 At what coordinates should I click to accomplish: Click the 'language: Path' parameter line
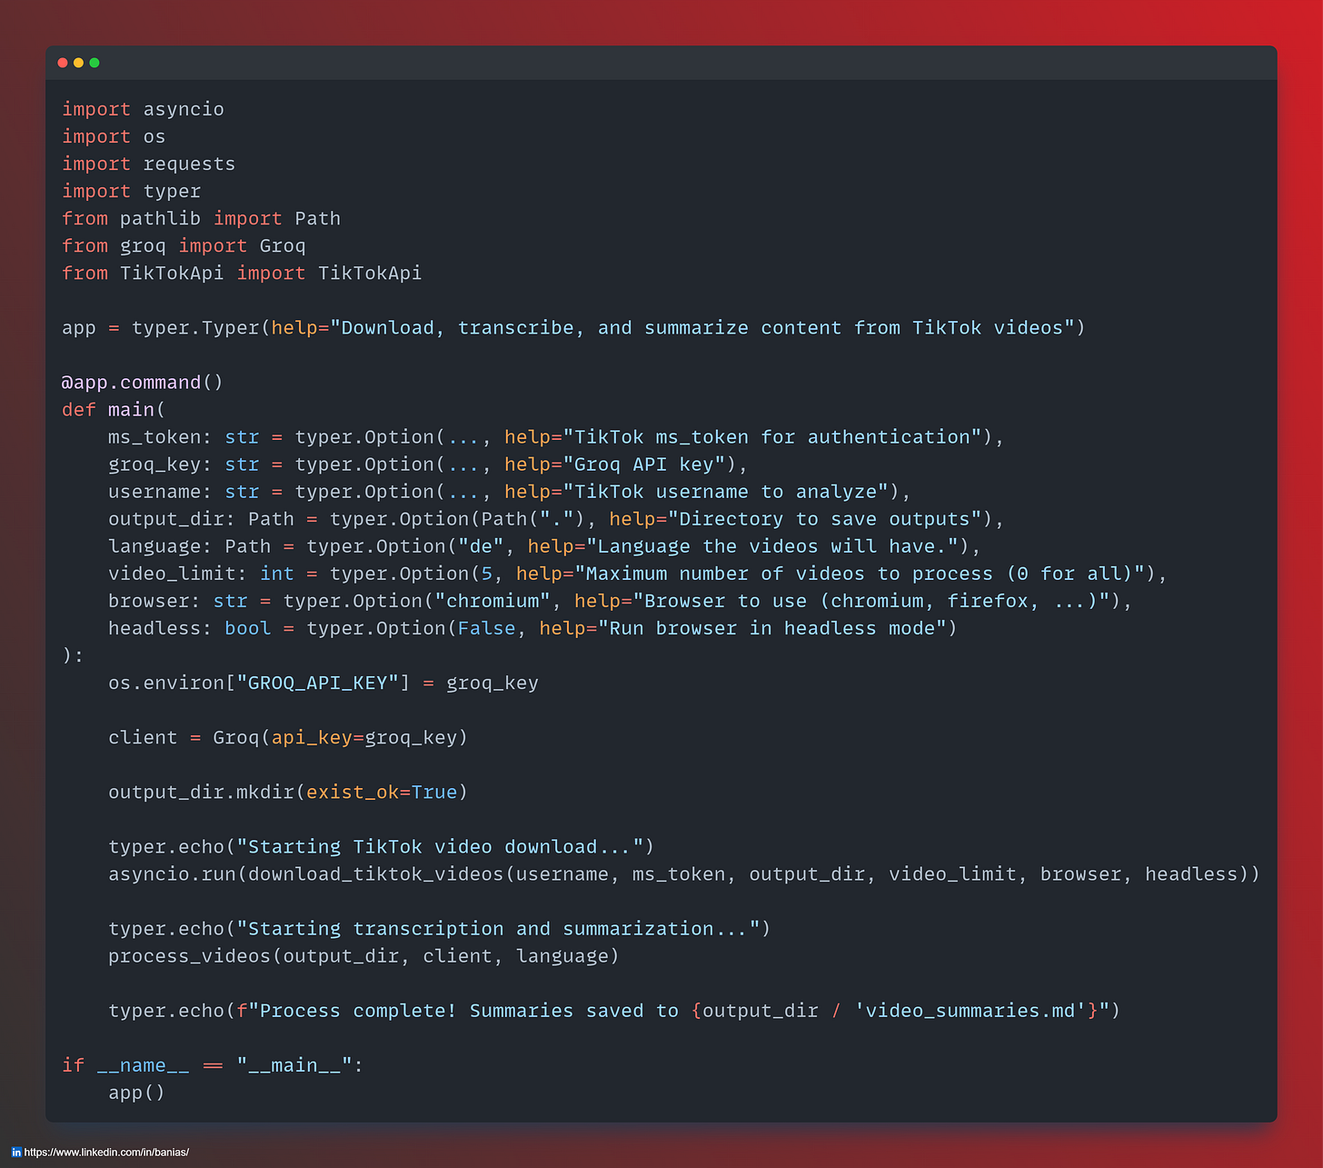click(x=544, y=545)
